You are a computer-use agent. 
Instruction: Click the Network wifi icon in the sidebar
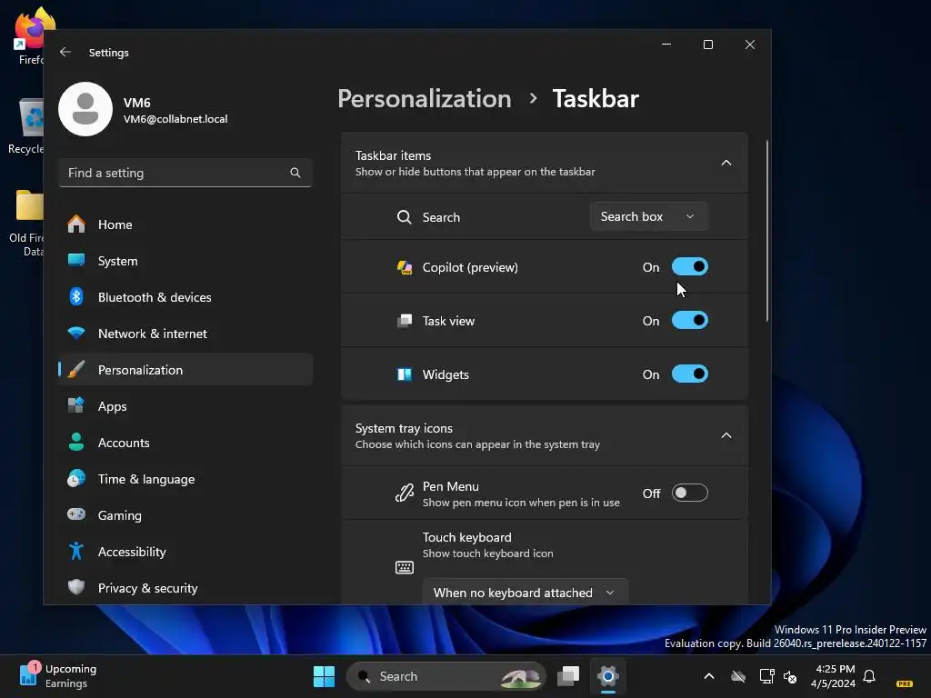(x=76, y=333)
